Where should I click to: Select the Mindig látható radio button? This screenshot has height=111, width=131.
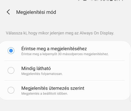11,70
